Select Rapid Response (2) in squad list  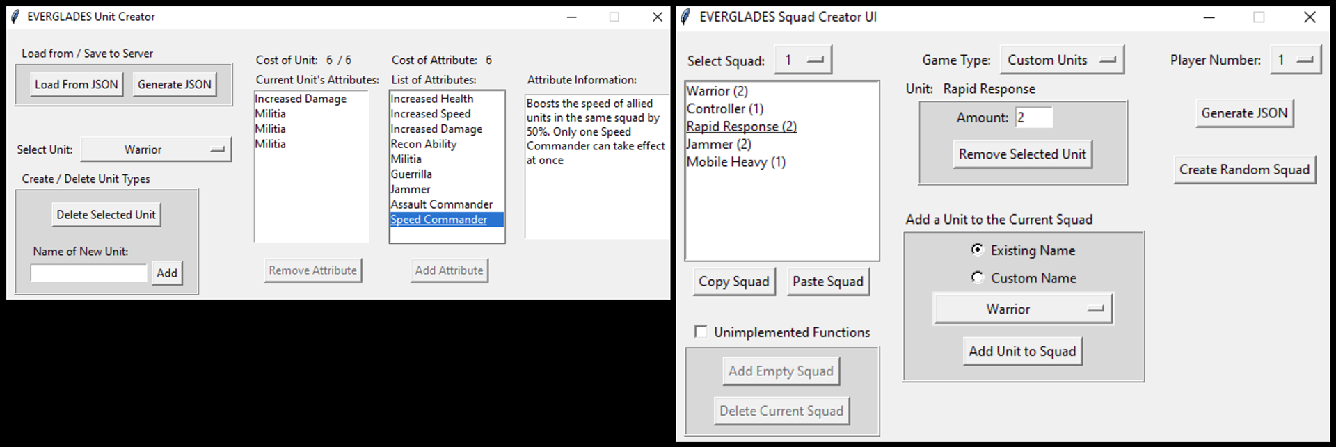click(x=742, y=127)
